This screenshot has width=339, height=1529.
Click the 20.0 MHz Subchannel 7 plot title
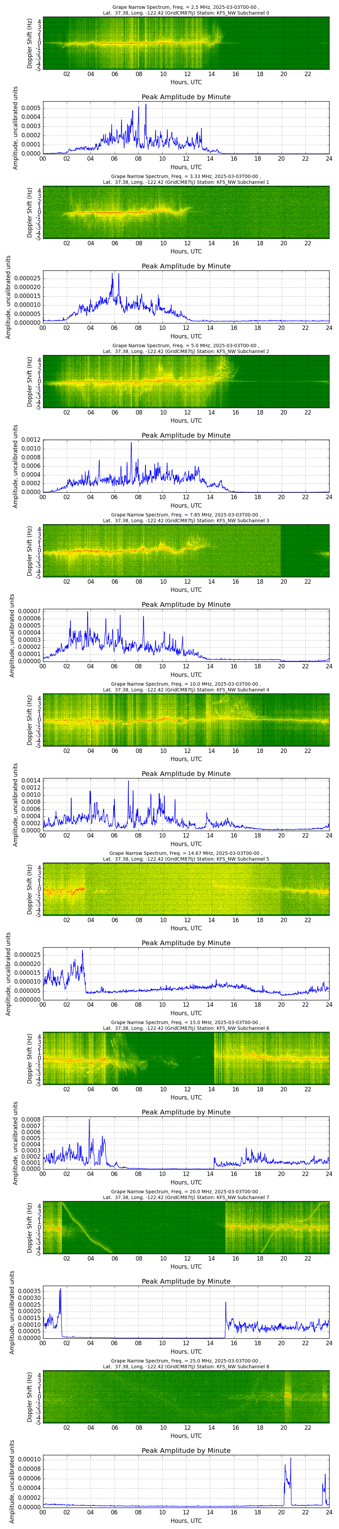pyautogui.click(x=185, y=1194)
